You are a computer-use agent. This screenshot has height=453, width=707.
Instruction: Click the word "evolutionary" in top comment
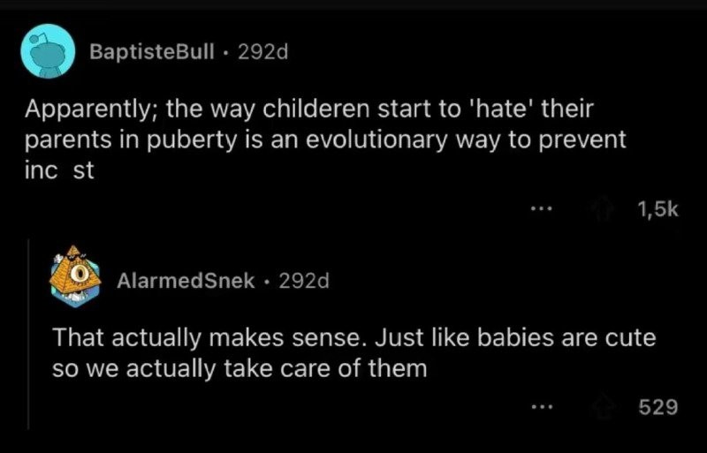[376, 140]
